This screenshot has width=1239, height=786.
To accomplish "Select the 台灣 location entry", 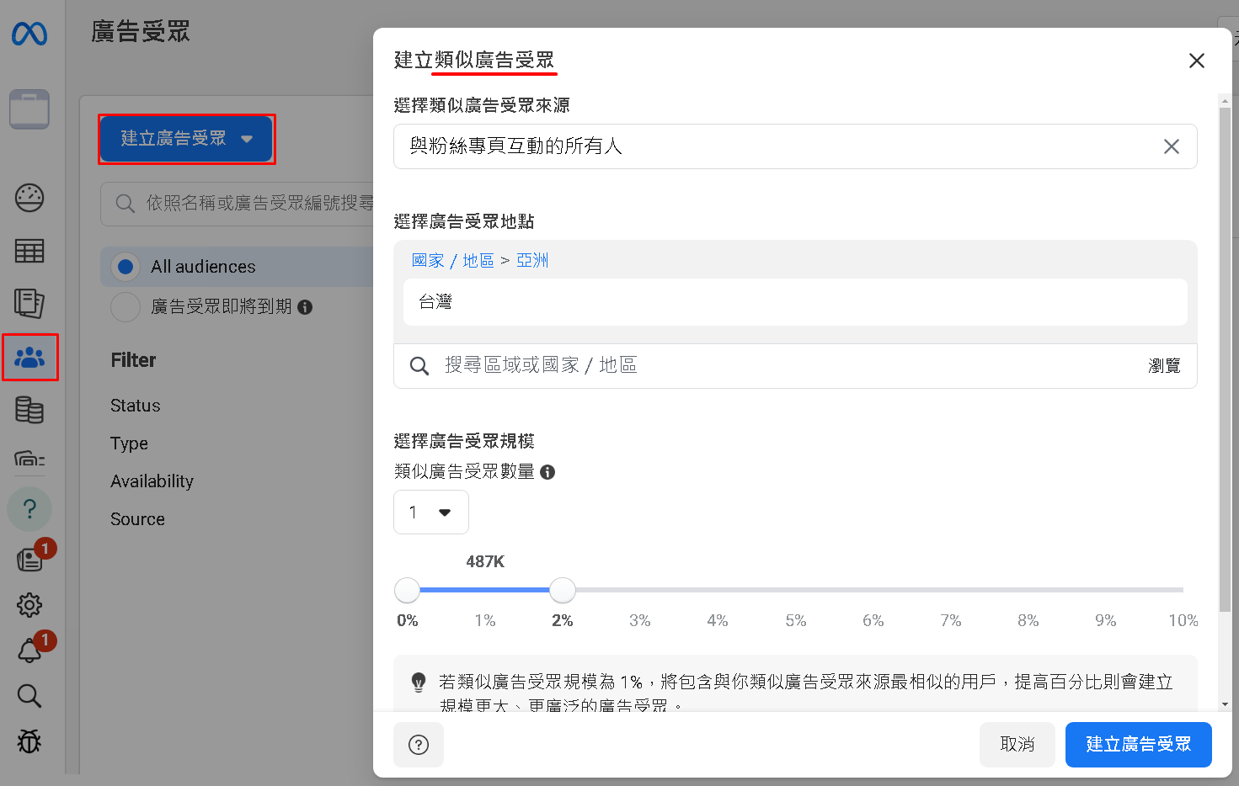I will pos(795,302).
